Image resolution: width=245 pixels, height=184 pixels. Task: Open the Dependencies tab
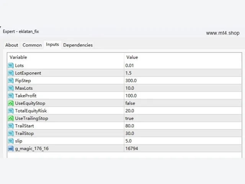[x=78, y=45]
